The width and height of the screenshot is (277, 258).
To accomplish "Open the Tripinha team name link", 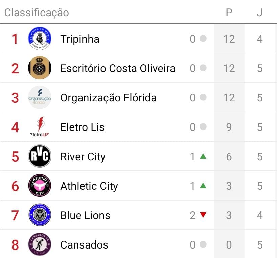I will coord(80,39).
